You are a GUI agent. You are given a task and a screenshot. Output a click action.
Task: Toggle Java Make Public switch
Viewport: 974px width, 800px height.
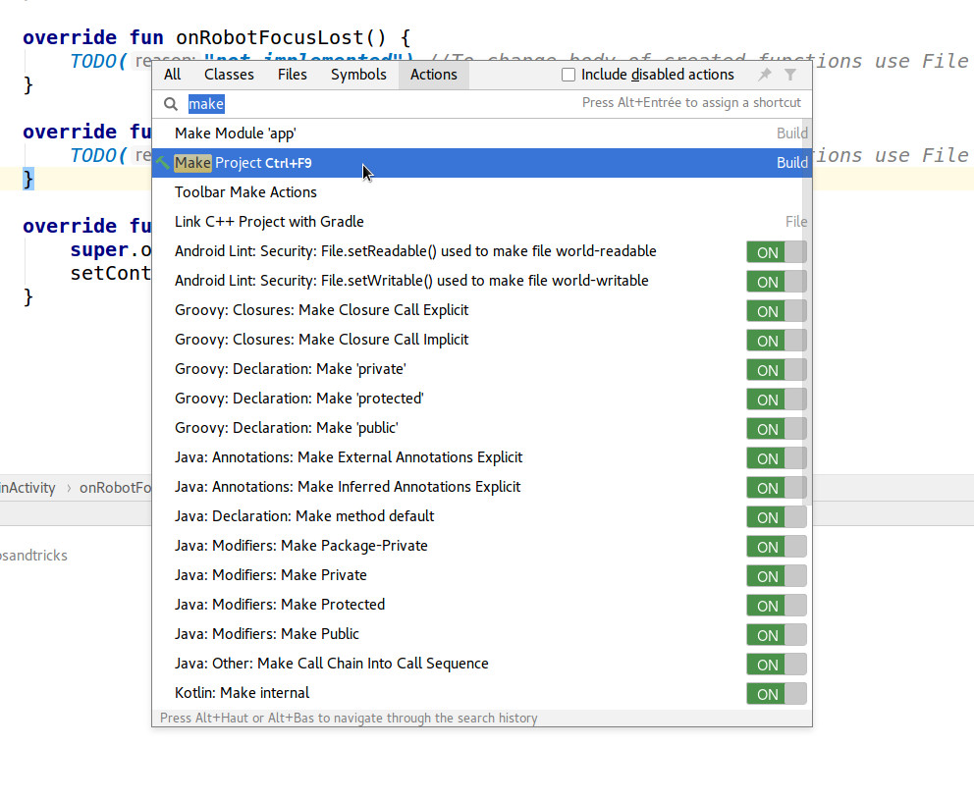tap(777, 635)
